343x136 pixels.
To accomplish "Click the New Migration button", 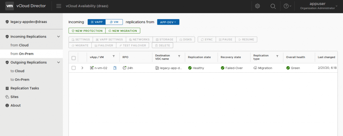I will [x=123, y=30].
